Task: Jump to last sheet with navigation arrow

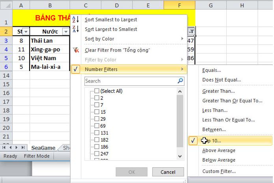Action: 23,148
